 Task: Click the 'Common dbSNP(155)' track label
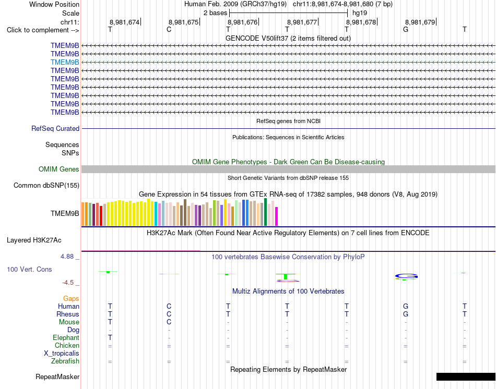(46, 186)
